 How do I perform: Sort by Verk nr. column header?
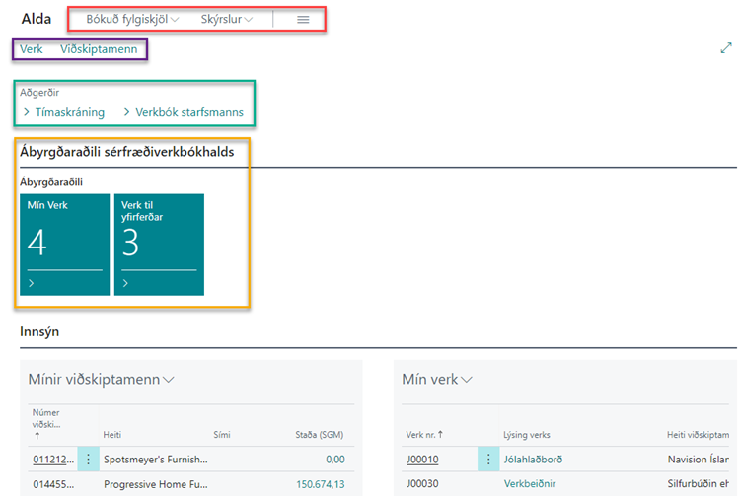coord(425,434)
